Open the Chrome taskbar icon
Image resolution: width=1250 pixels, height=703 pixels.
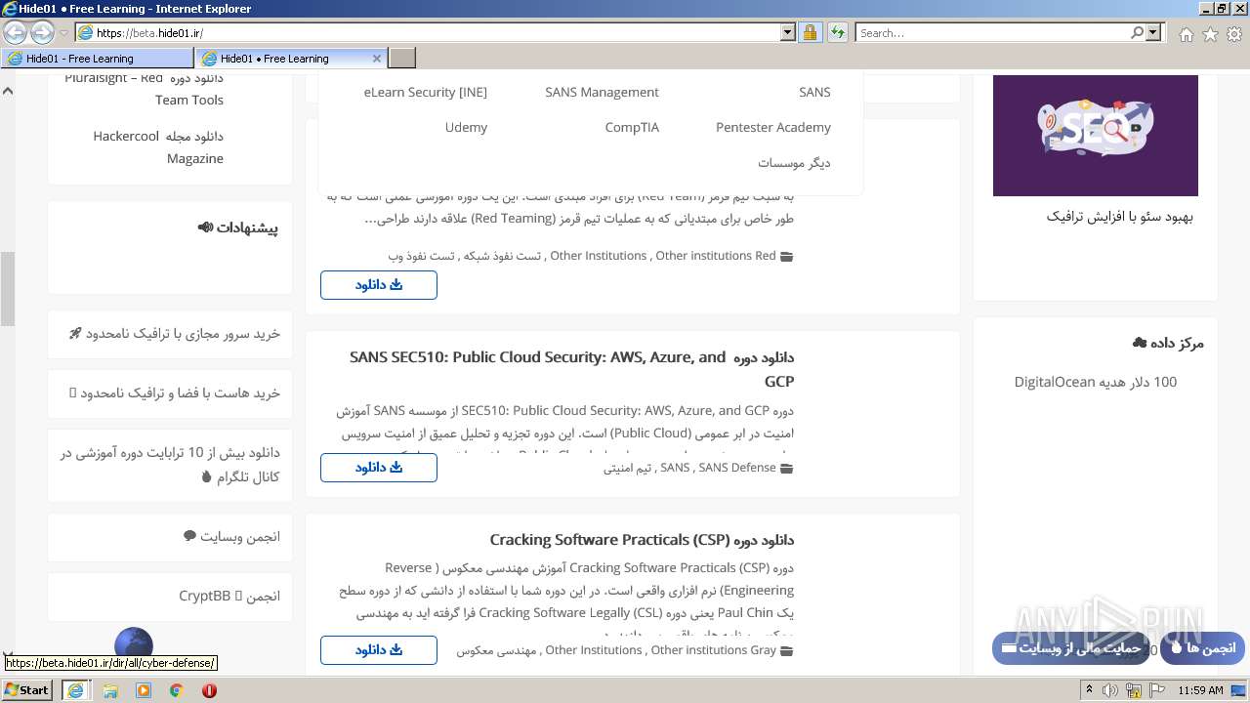click(177, 690)
